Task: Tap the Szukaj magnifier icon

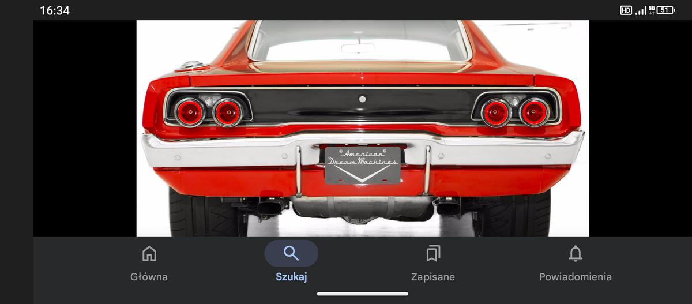Action: [291, 253]
